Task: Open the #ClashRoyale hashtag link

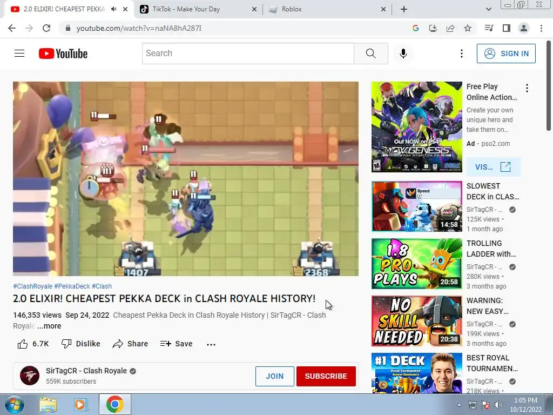Action: tap(32, 286)
